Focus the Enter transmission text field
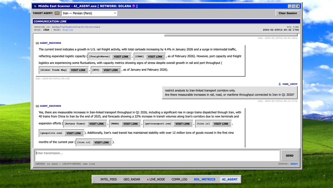333x188 pixels. click(157, 156)
